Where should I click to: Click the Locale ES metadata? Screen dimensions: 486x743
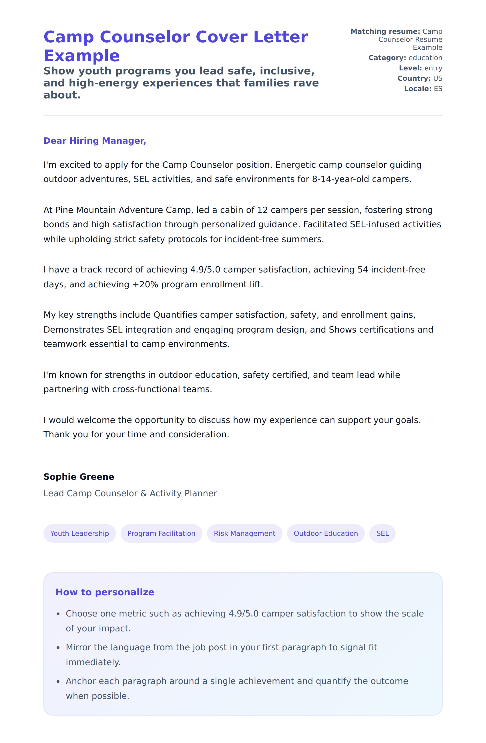click(x=423, y=89)
